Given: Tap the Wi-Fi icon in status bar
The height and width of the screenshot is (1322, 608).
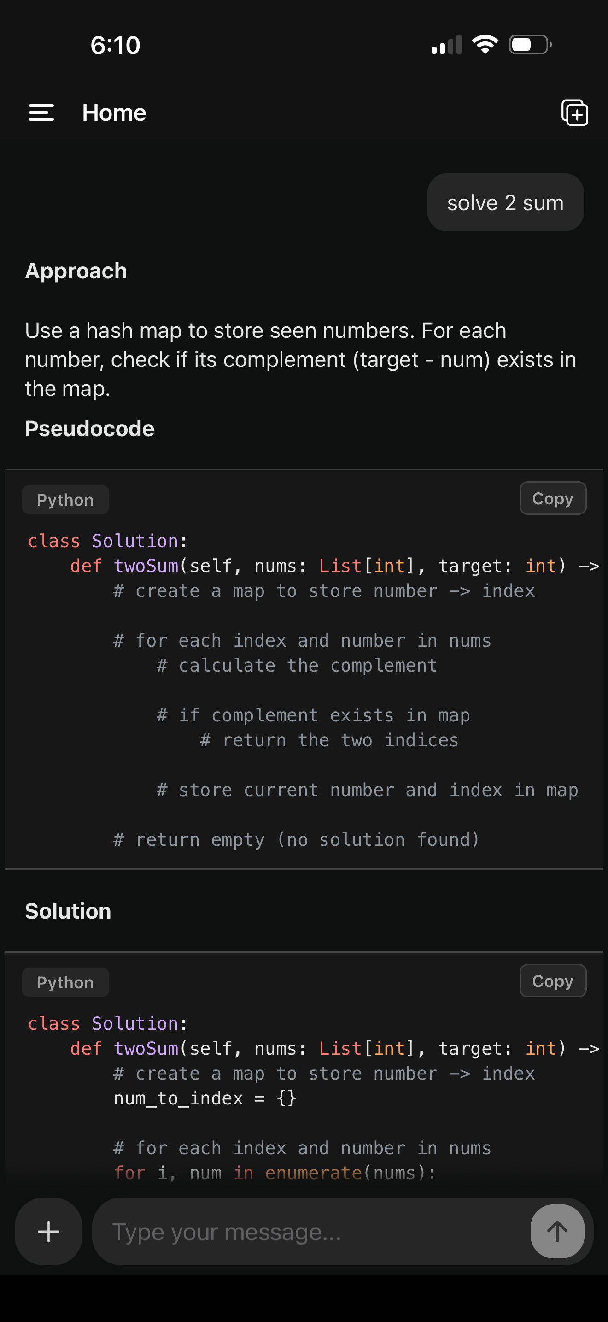Looking at the screenshot, I should coord(485,45).
